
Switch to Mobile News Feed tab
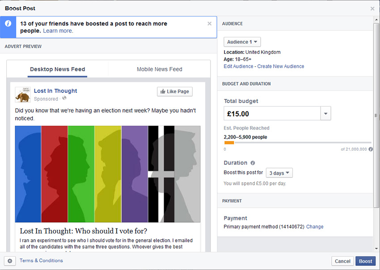tap(160, 70)
